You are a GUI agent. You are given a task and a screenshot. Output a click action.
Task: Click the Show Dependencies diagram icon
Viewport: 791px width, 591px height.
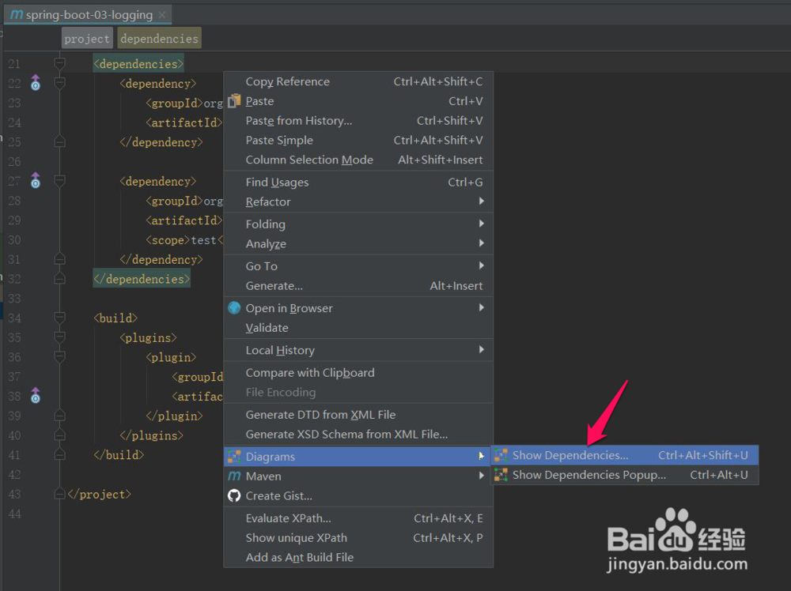click(x=501, y=455)
